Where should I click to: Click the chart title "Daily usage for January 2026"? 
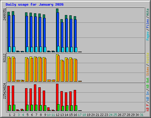[35, 4]
